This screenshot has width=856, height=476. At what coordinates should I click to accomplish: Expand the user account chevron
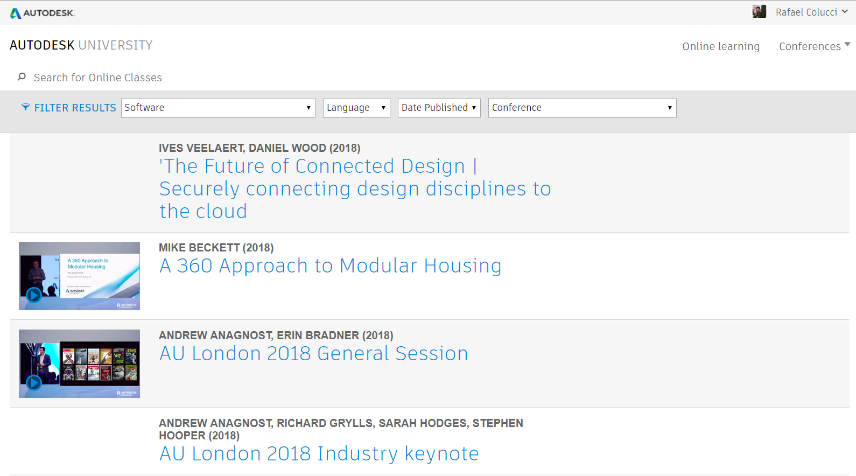(x=845, y=11)
